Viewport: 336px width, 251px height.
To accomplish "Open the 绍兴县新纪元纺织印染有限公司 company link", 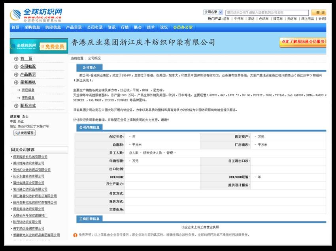I will [35, 202].
